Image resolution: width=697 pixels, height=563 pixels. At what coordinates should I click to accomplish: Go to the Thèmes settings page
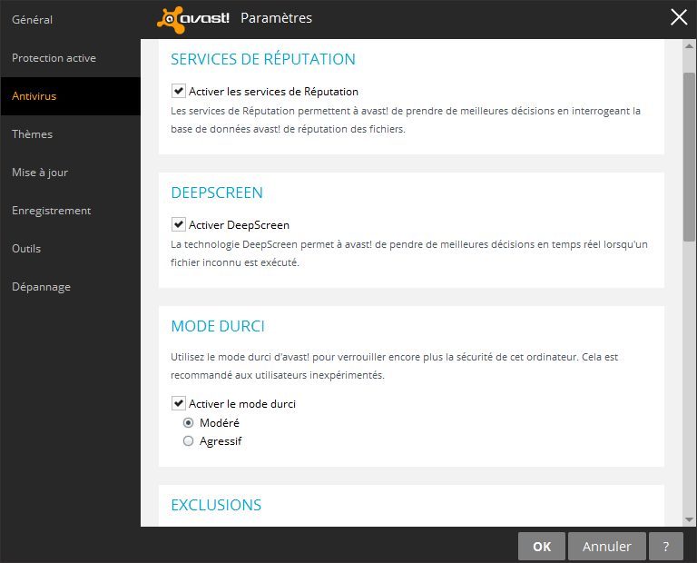click(x=33, y=134)
